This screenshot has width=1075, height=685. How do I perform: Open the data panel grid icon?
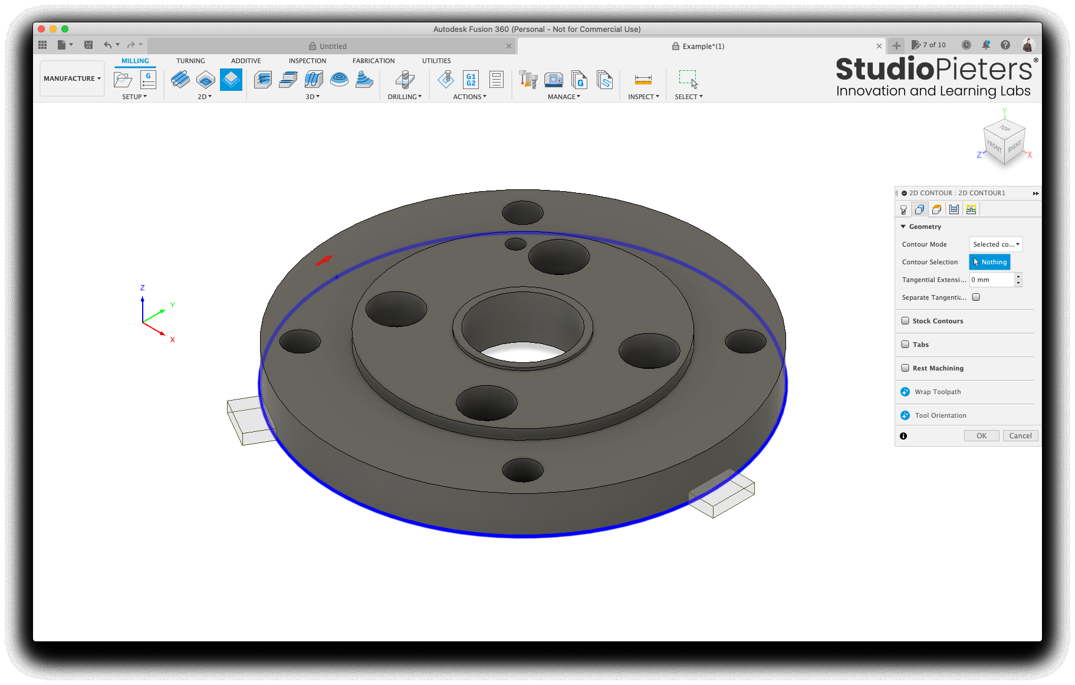point(42,45)
